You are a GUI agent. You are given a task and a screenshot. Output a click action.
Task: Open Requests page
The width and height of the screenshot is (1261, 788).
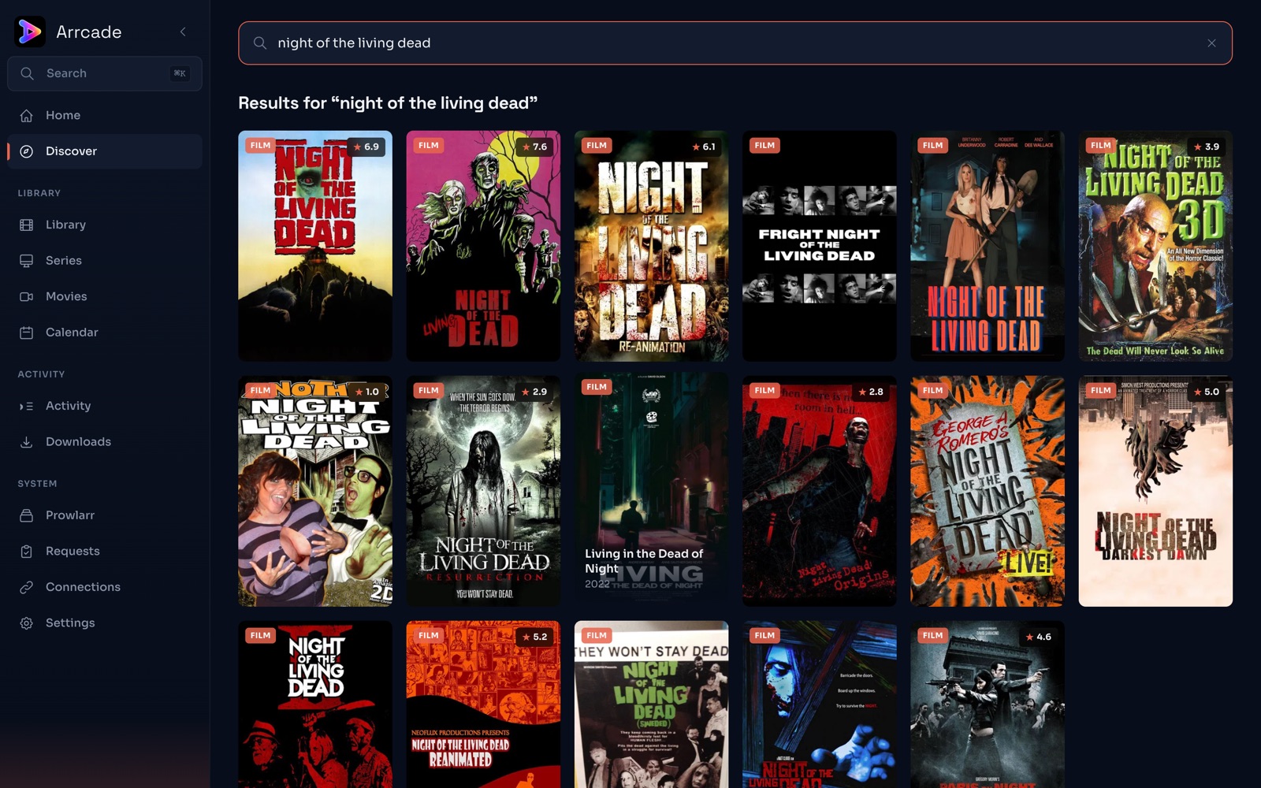coord(105,551)
